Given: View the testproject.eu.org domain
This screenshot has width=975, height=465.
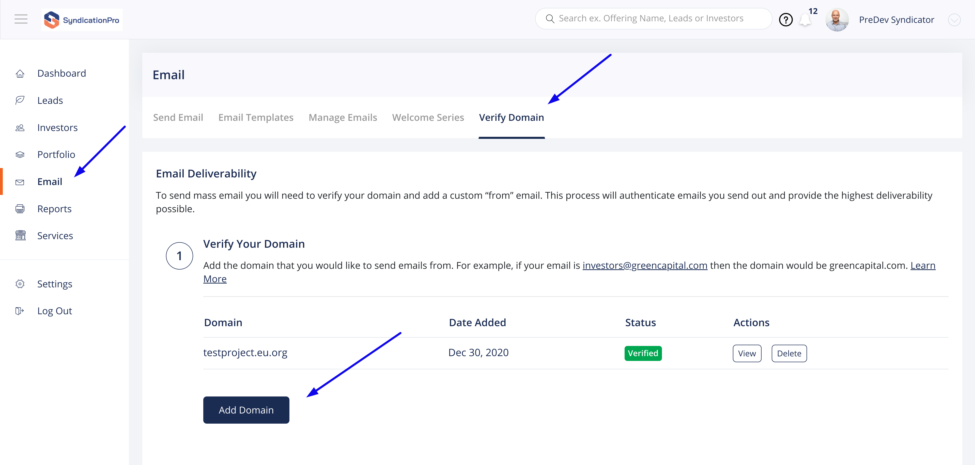Looking at the screenshot, I should pyautogui.click(x=747, y=354).
